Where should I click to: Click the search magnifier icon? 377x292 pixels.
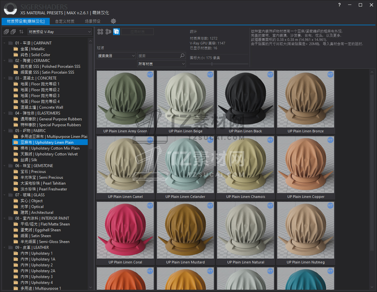tap(182, 56)
